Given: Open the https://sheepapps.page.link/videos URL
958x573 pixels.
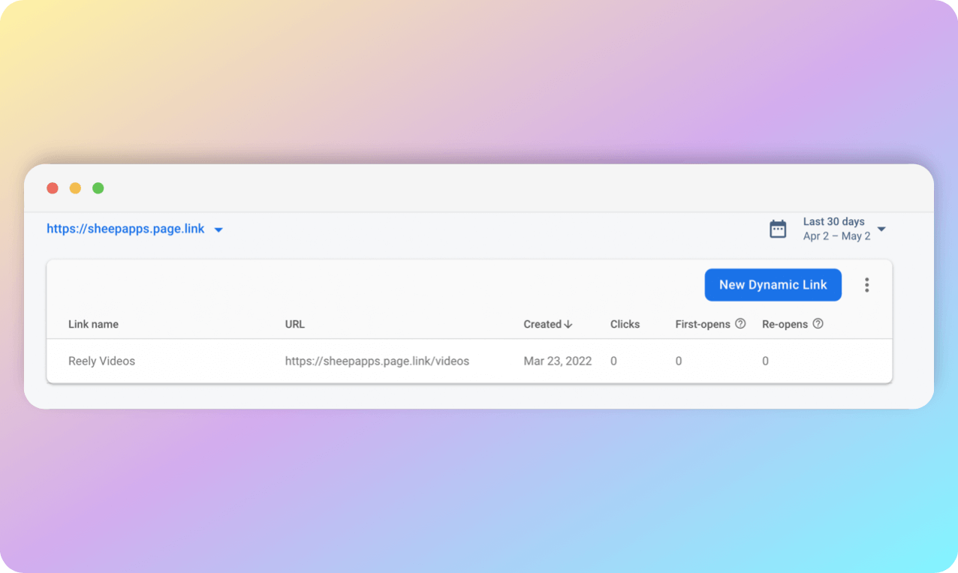Looking at the screenshot, I should 377,361.
